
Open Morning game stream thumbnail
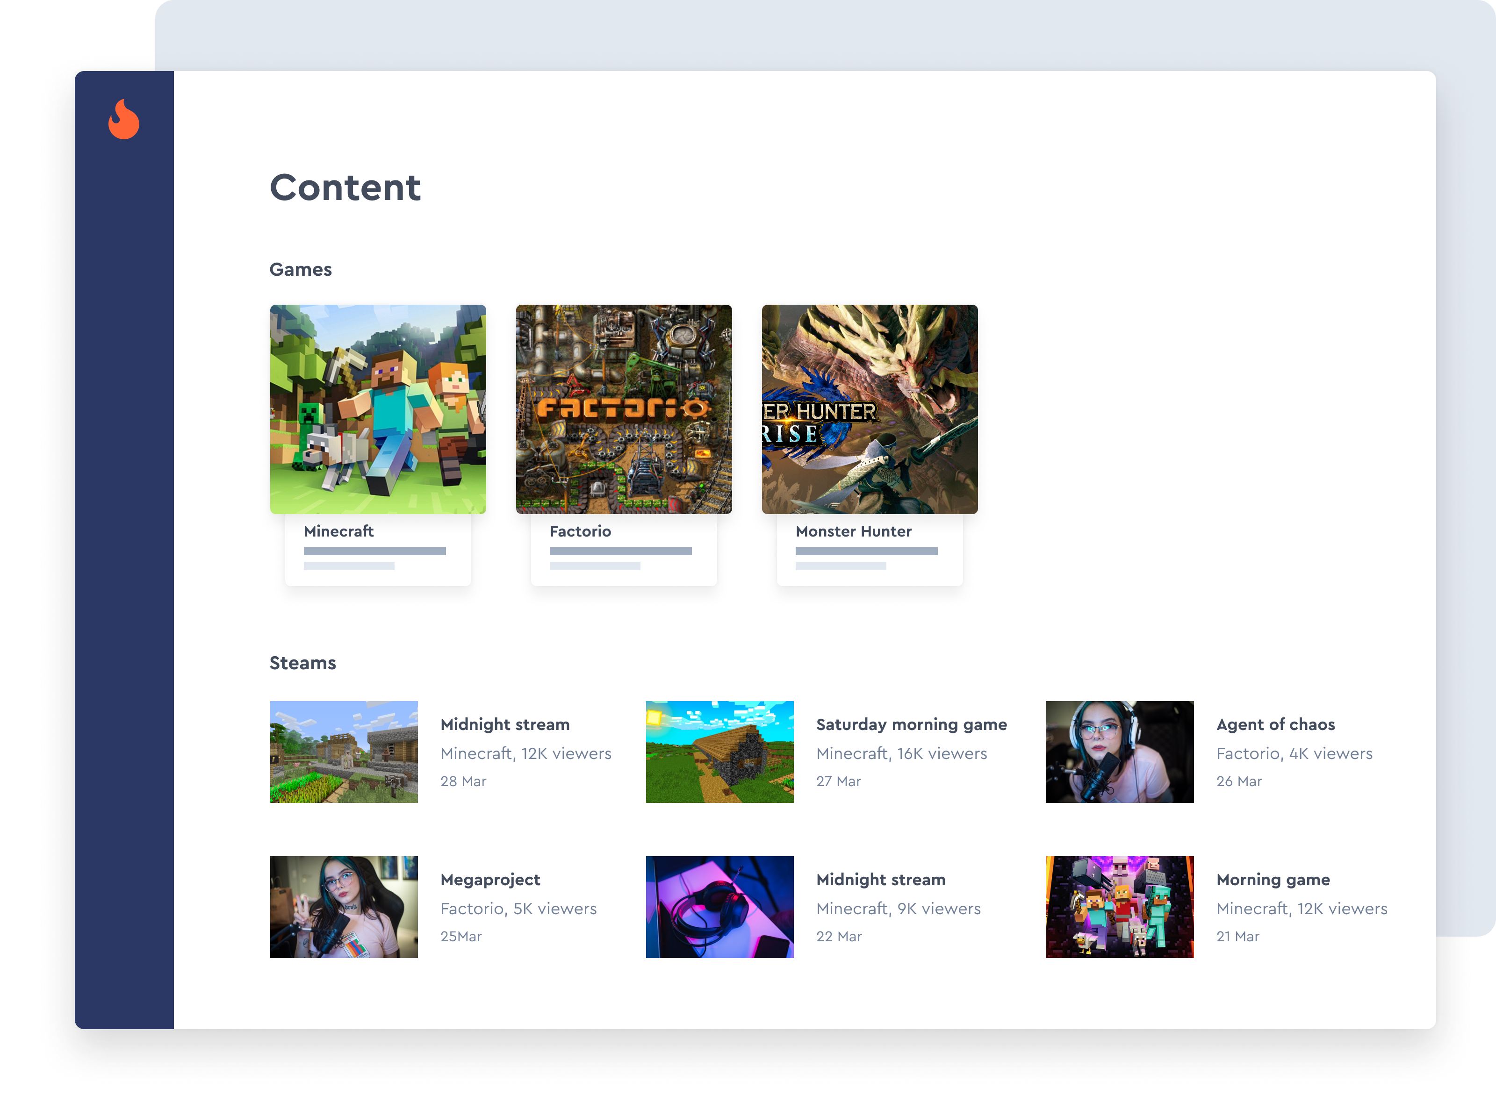tap(1120, 907)
